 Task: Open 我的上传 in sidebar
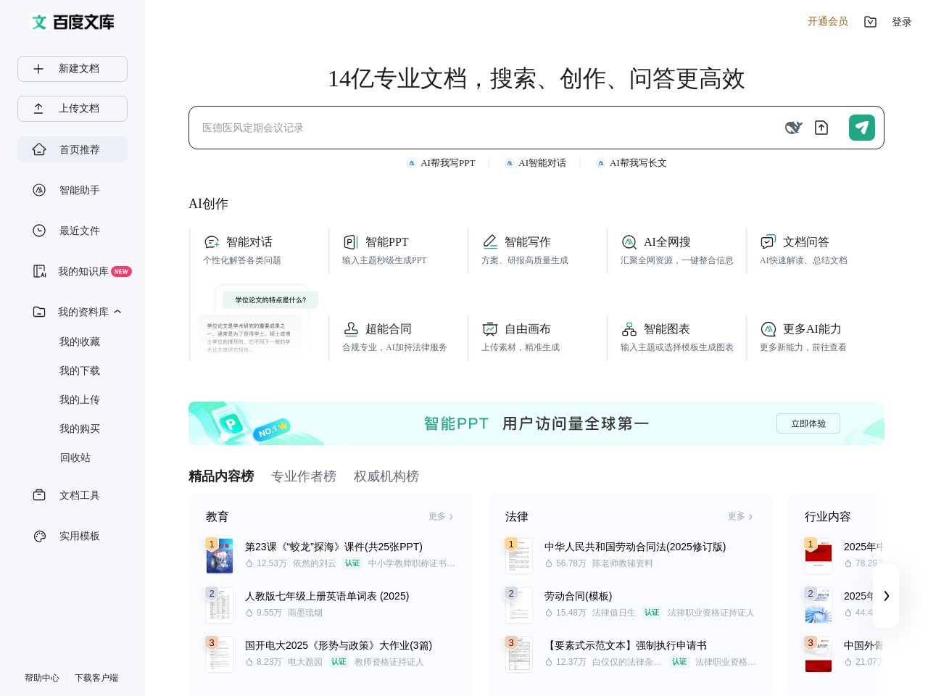pyautogui.click(x=80, y=399)
